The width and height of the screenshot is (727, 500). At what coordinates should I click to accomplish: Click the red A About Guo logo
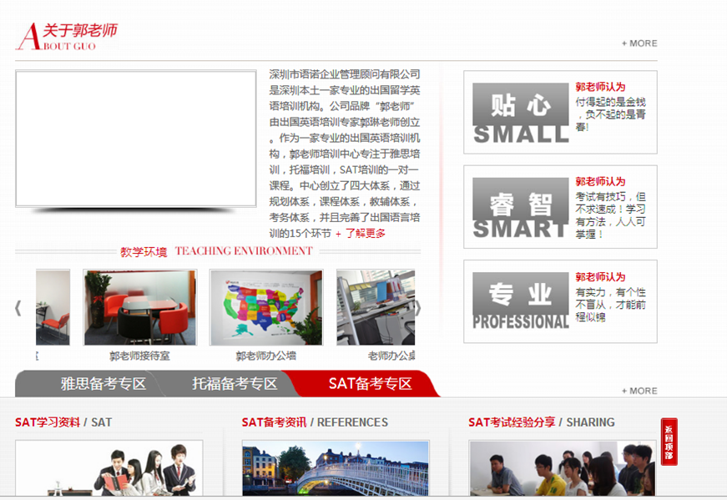coord(65,37)
